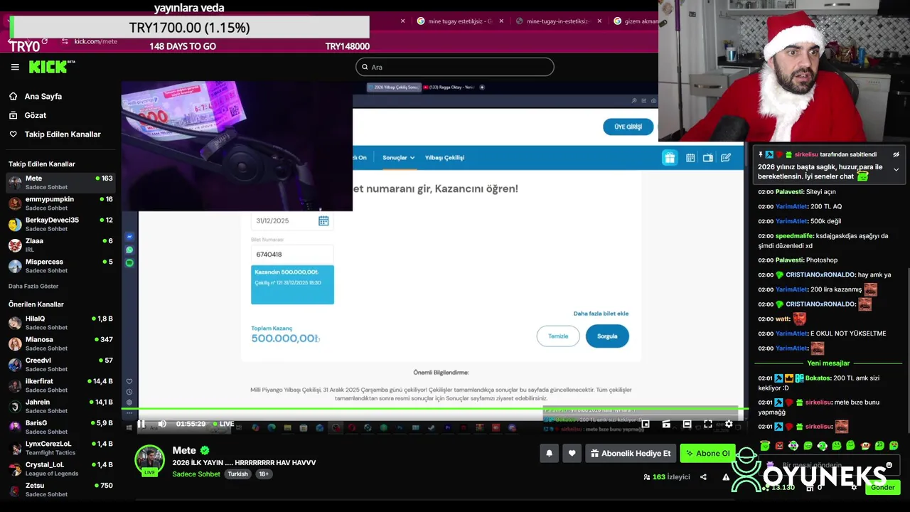Viewport: 910px width, 512px height.
Task: Toggle theater mode
Action: 687,424
